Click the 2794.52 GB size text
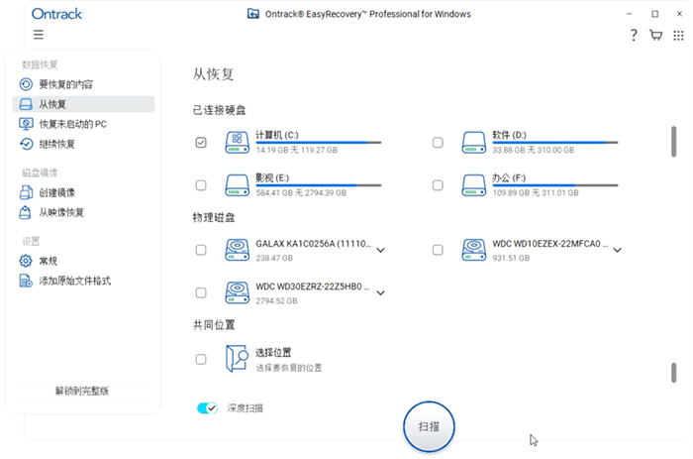The image size is (693, 459). [276, 301]
